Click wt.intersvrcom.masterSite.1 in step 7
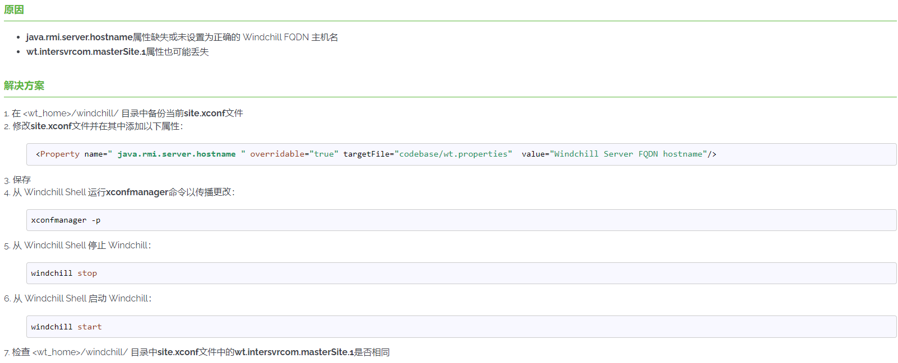Screen dimensions: 898x363 tap(294, 352)
